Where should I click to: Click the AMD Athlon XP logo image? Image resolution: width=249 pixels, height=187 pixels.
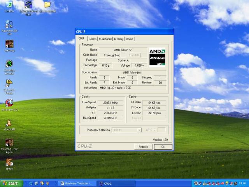pyautogui.click(x=157, y=57)
